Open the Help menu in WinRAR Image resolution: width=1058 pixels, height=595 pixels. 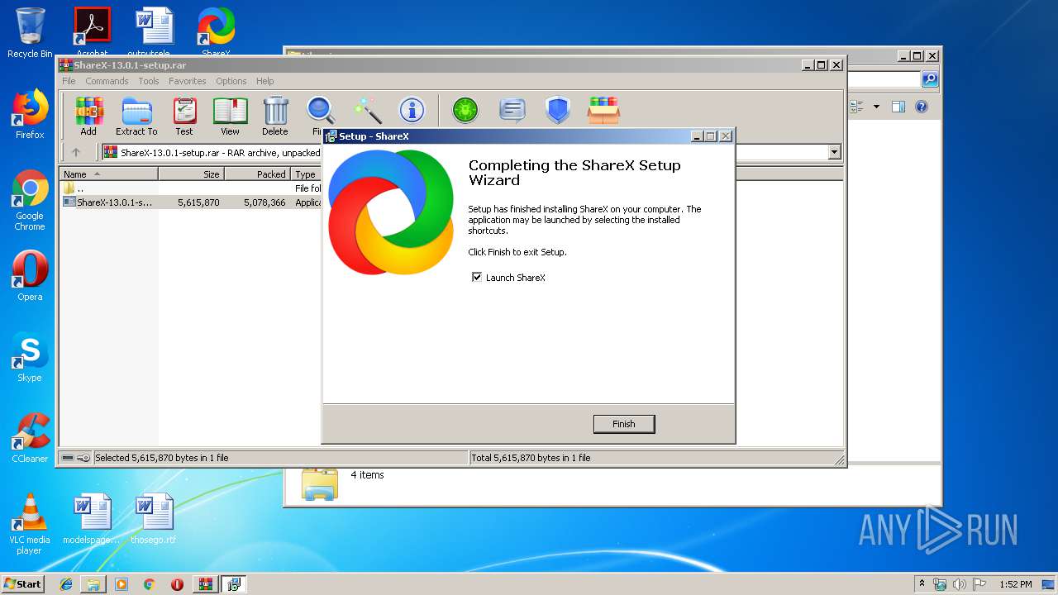click(x=264, y=81)
